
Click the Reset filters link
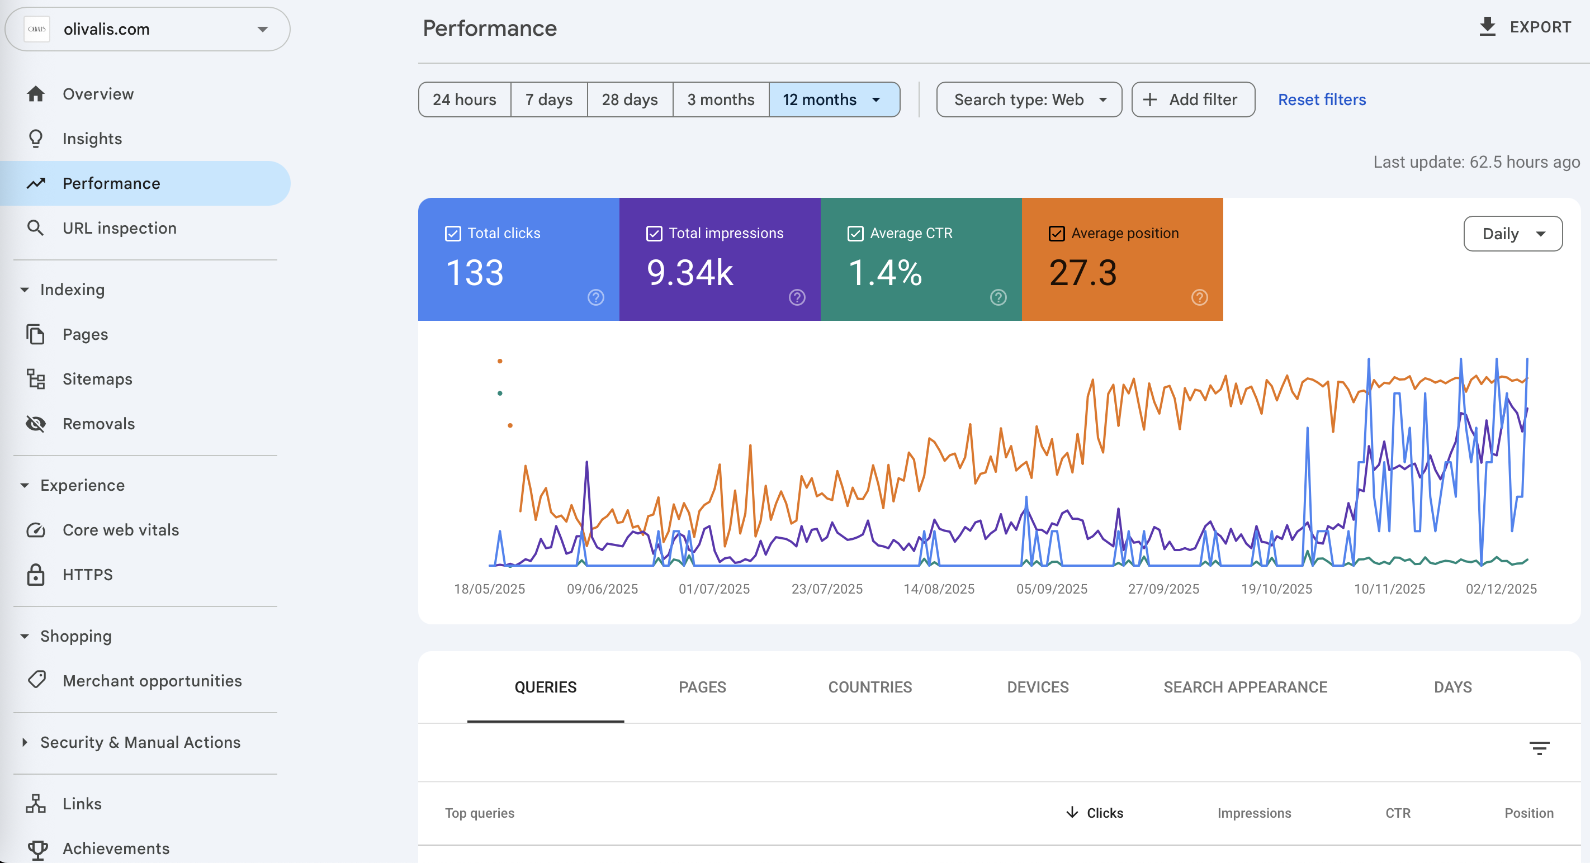coord(1322,99)
